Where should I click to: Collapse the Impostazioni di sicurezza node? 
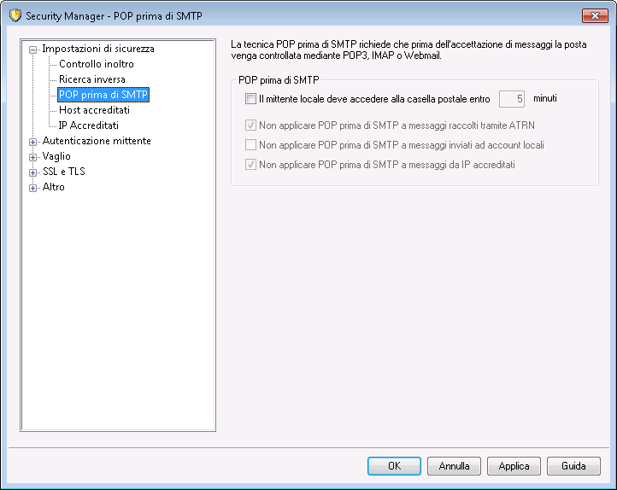(x=33, y=50)
